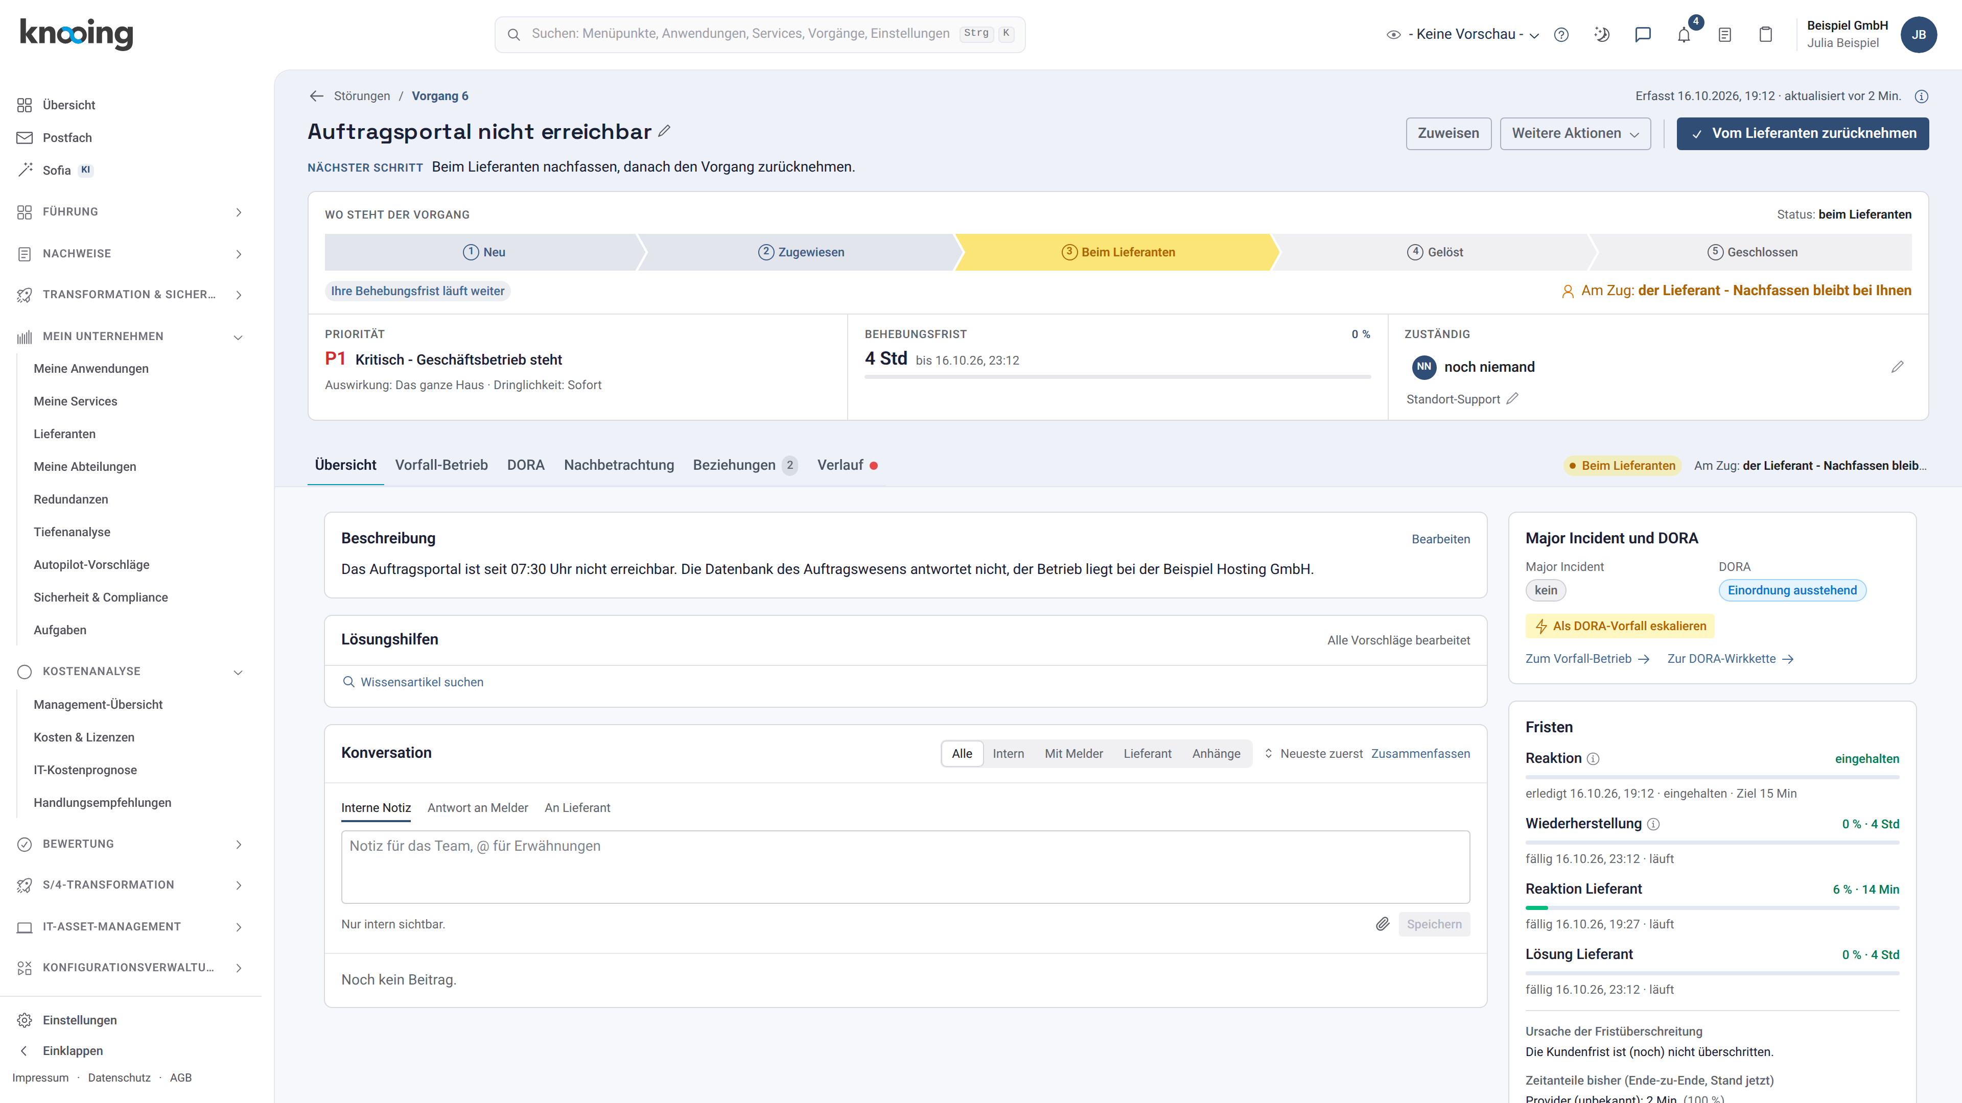Open the Verlauf tab
Image resolution: width=1962 pixels, height=1103 pixels.
coord(847,465)
